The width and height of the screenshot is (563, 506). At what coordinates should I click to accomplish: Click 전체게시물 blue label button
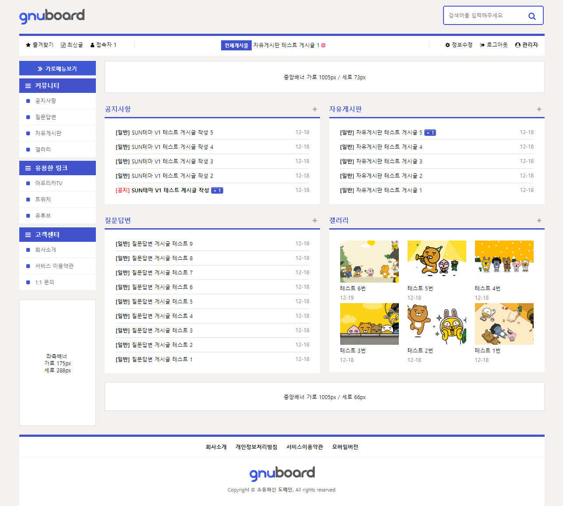tap(236, 46)
